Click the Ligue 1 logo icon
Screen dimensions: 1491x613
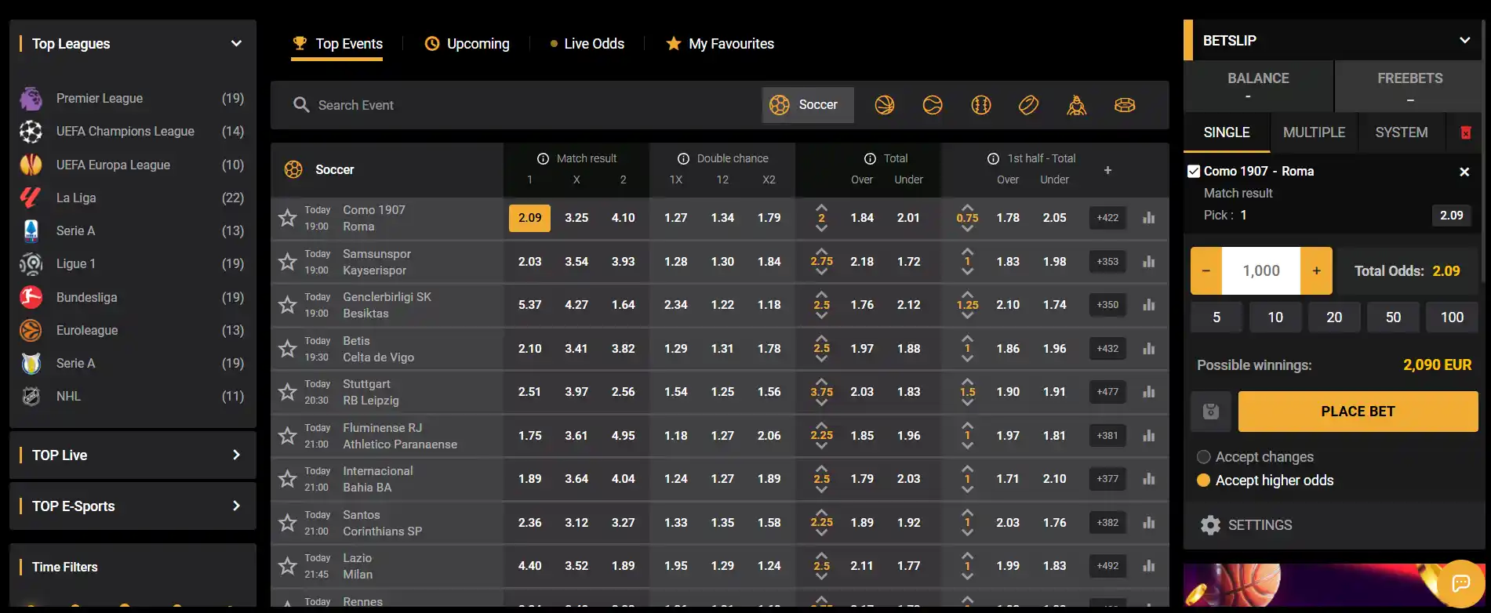tap(31, 264)
